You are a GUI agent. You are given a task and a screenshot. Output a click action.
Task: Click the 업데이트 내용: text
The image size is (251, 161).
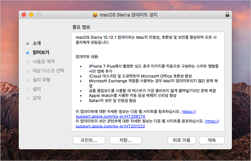point(87,57)
